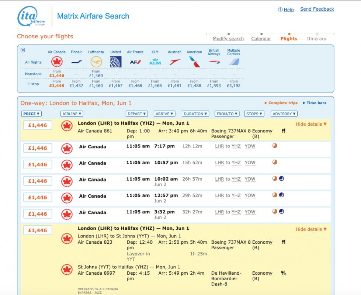Select the Finnair logo in matrix
This screenshot has height=295, width=361.
tap(76, 62)
